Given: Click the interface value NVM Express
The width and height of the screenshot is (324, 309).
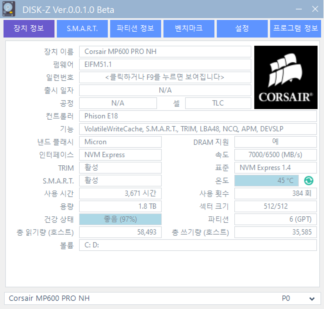Looking at the screenshot, I should point(120,155).
